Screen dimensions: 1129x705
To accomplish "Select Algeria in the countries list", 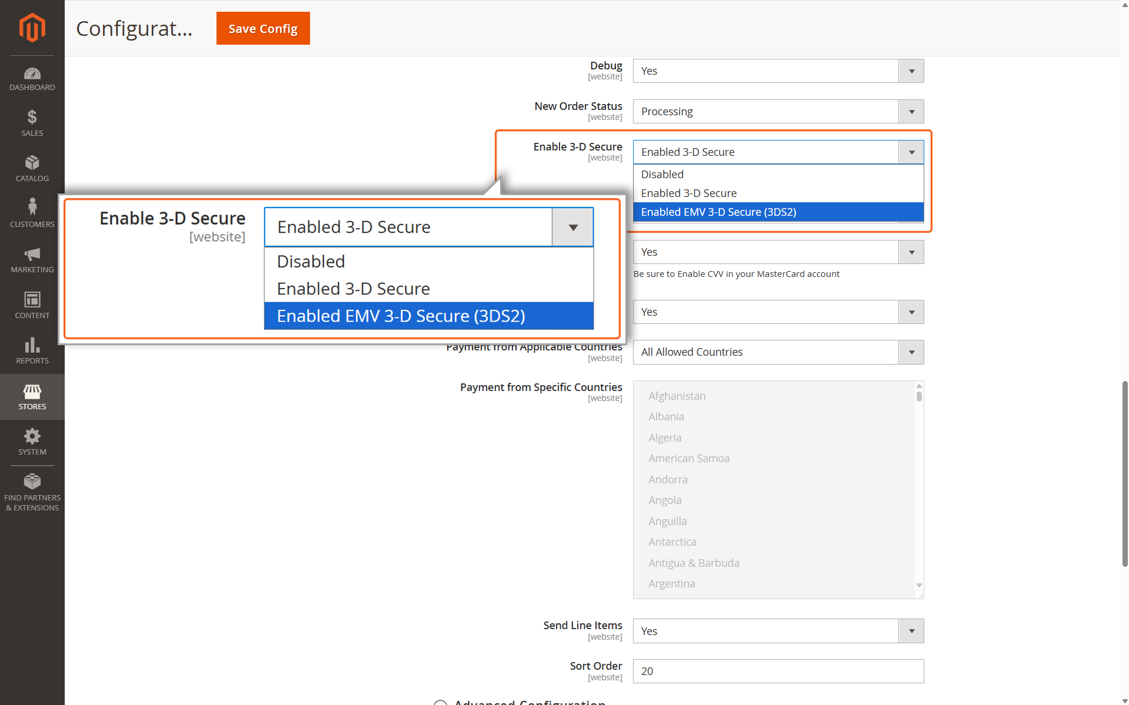I will click(665, 437).
